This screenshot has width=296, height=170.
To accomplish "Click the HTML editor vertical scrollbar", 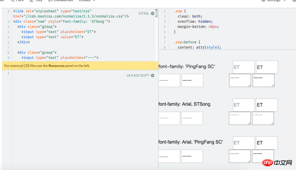I will (156, 14).
